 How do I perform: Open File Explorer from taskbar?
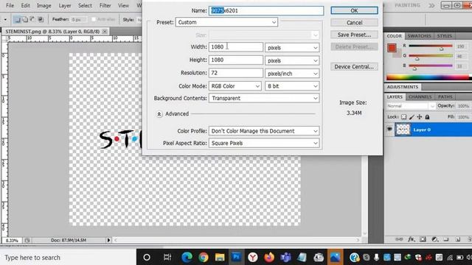220,257
